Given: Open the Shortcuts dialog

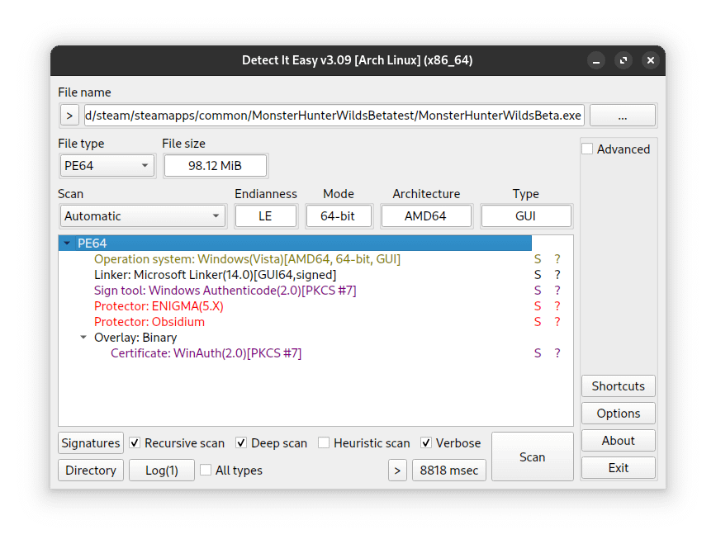Looking at the screenshot, I should 619,386.
